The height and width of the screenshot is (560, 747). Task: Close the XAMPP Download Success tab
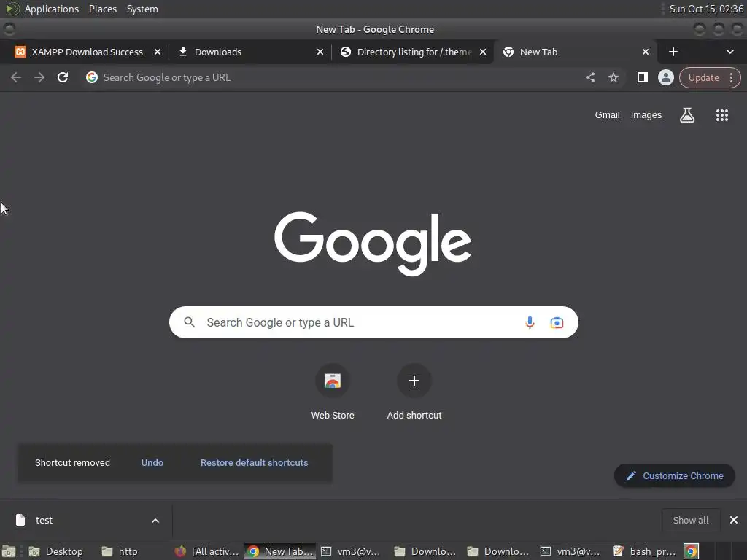158,52
